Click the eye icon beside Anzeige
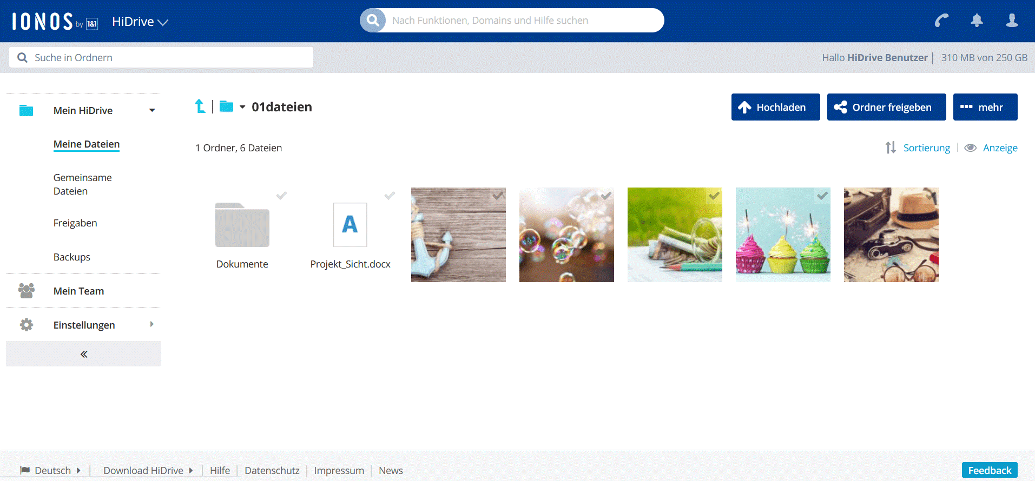This screenshot has width=1035, height=481. point(971,148)
